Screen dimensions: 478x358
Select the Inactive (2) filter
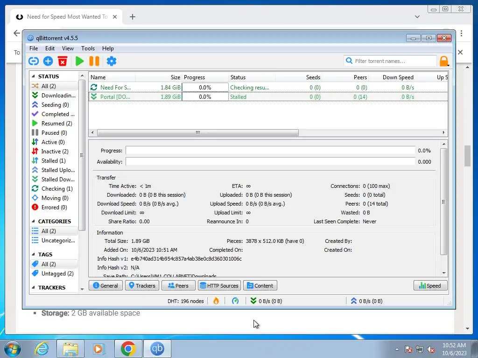[x=54, y=151]
